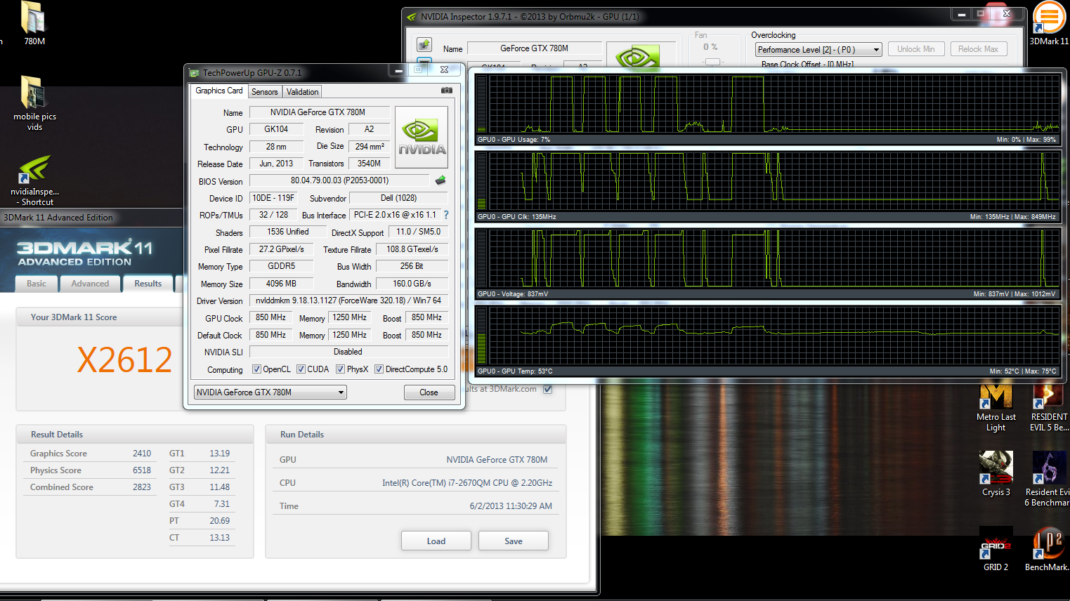
Task: Open the BenchMark desktop shortcut icon
Action: coord(1048,543)
